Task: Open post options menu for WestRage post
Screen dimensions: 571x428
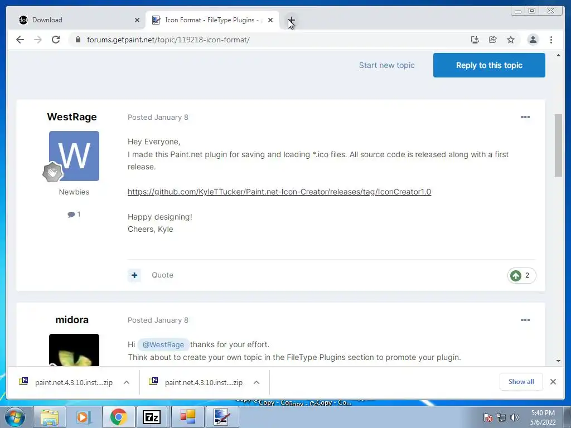Action: (x=525, y=117)
